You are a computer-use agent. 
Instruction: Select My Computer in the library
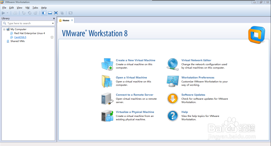18,29
